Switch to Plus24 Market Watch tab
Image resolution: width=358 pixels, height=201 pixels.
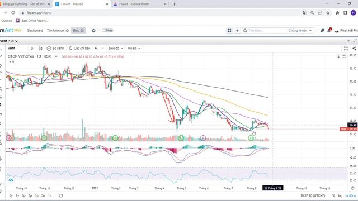click(x=140, y=4)
